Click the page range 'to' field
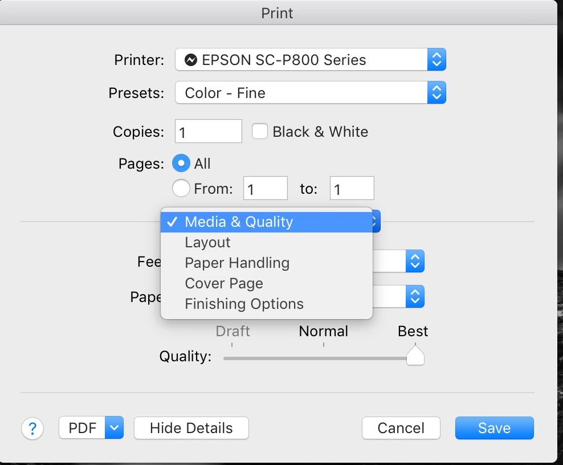563x465 pixels. [352, 189]
